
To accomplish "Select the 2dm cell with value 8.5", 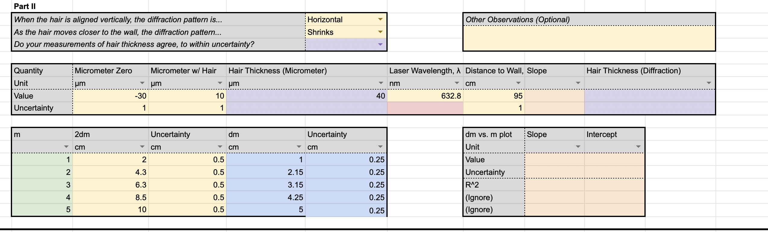I will click(111, 197).
